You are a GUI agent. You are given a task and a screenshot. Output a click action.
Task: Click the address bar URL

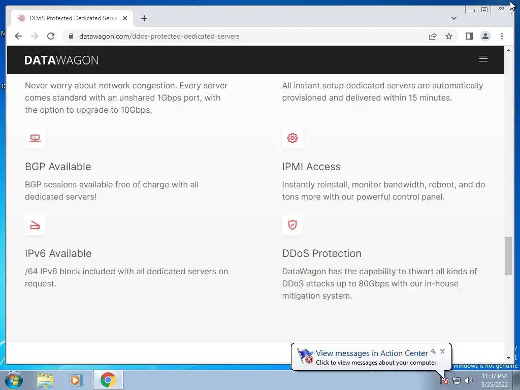pos(159,36)
